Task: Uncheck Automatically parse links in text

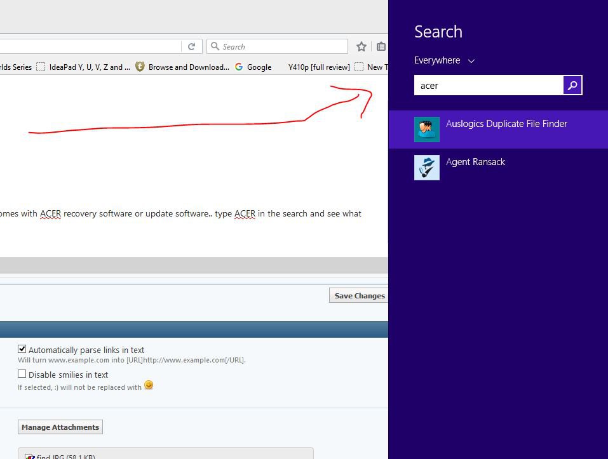Action: pyautogui.click(x=22, y=349)
